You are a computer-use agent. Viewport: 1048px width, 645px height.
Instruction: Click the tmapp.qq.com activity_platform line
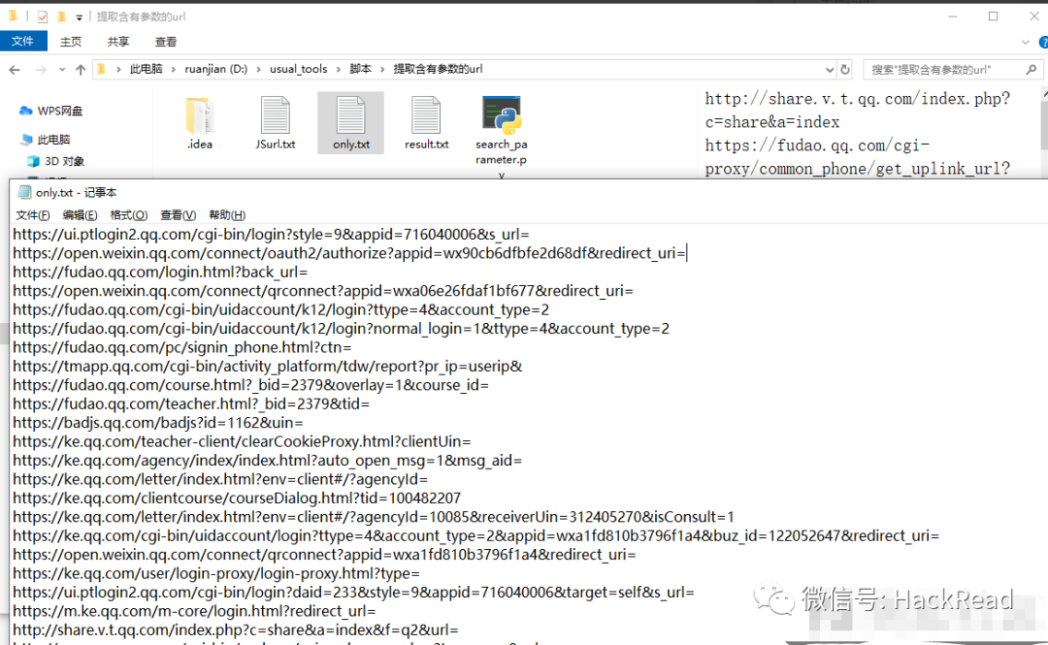268,367
